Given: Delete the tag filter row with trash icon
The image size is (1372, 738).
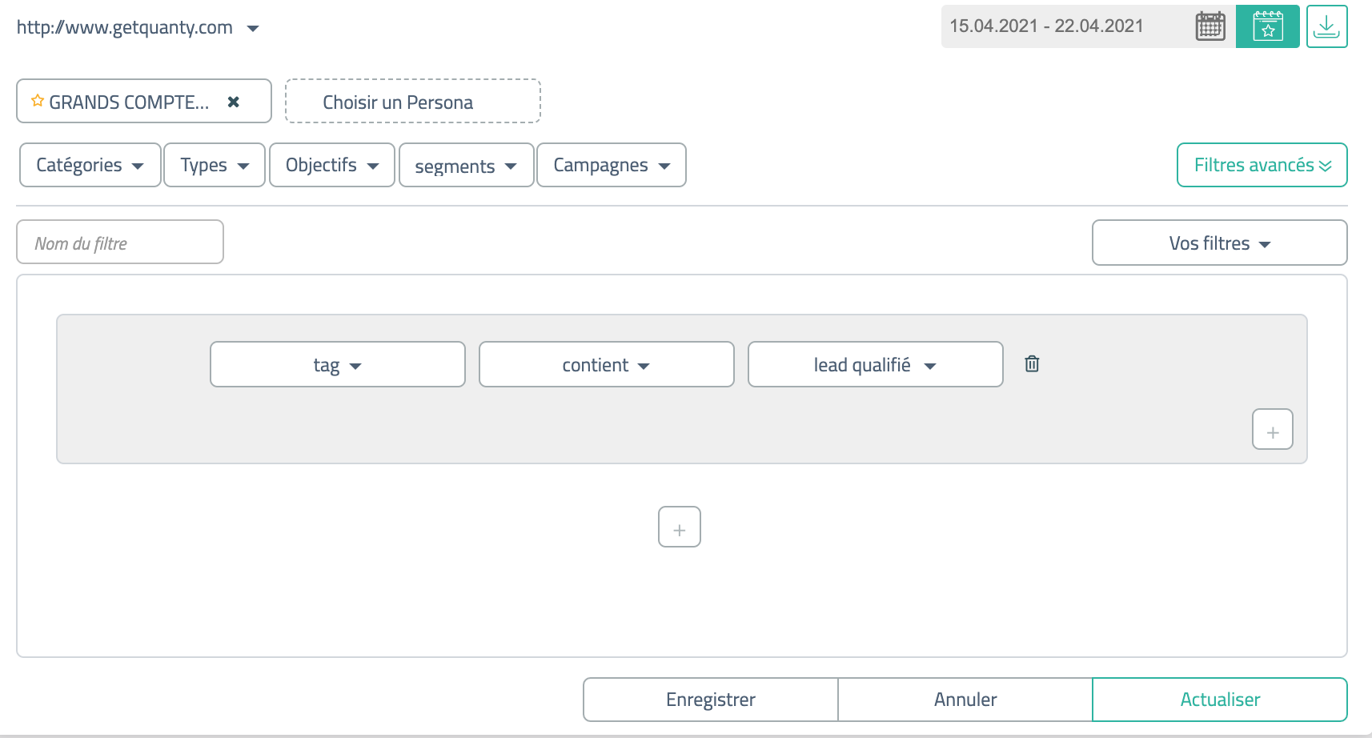Looking at the screenshot, I should (1032, 364).
